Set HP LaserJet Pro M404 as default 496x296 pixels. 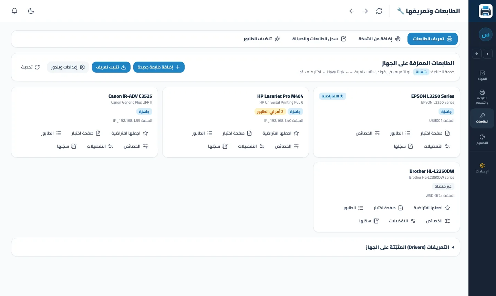pyautogui.click(x=281, y=133)
